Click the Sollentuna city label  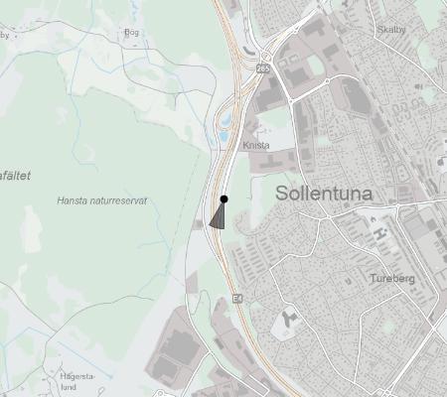click(x=324, y=194)
